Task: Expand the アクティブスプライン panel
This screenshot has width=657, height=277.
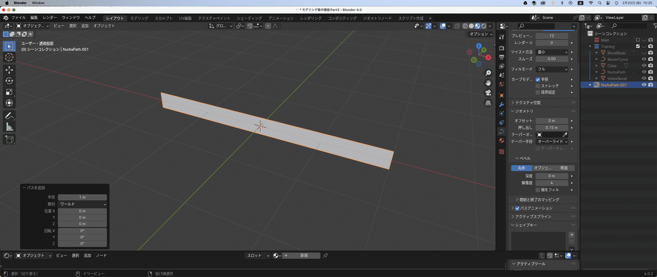Action: click(543, 217)
